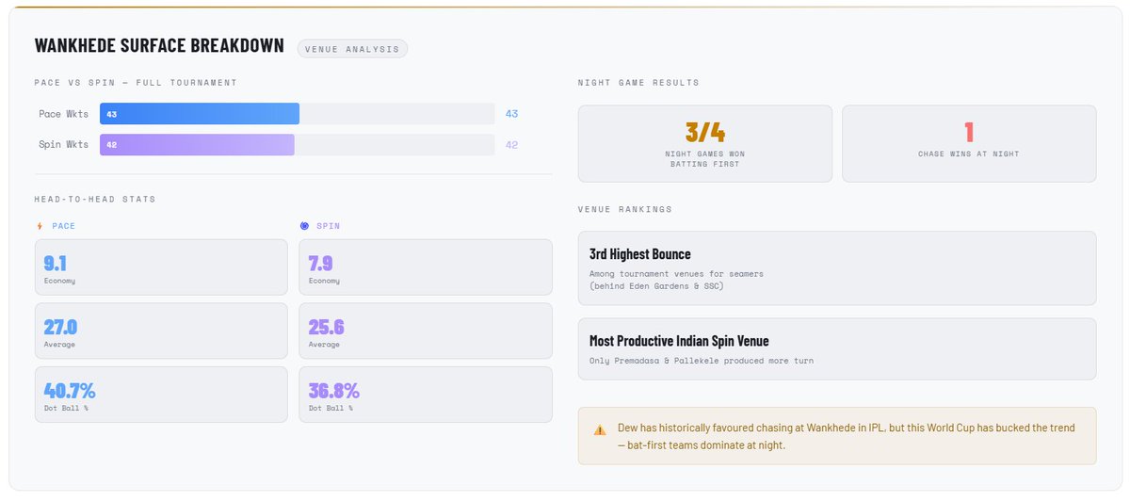Click the Chase Wins at Night card
This screenshot has height=501, width=1130.
click(969, 143)
